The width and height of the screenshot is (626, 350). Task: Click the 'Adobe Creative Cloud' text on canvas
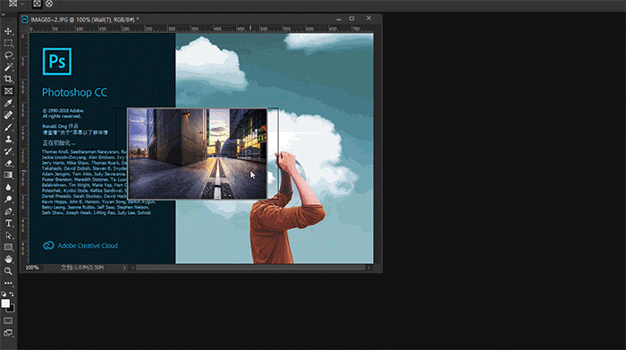tap(88, 246)
